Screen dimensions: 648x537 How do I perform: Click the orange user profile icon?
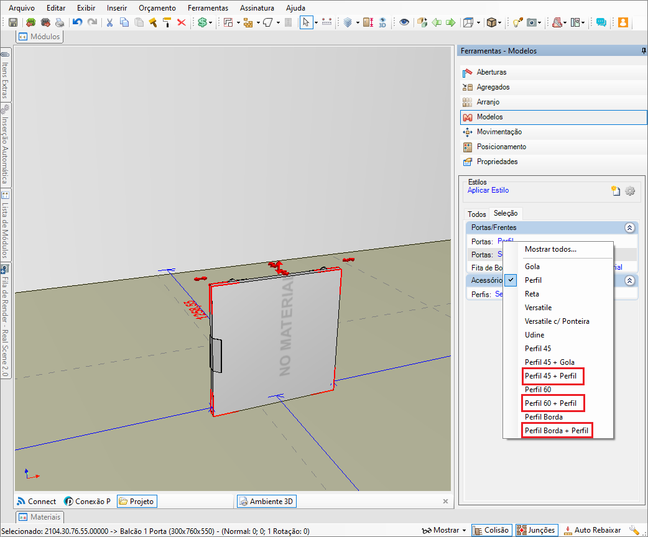pyautogui.click(x=623, y=22)
